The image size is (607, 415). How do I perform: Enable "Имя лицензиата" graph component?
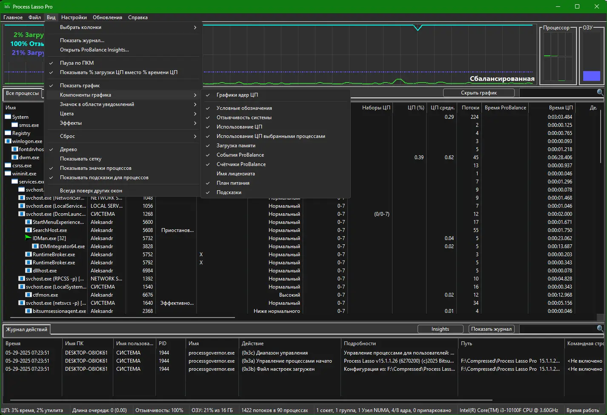(x=235, y=174)
